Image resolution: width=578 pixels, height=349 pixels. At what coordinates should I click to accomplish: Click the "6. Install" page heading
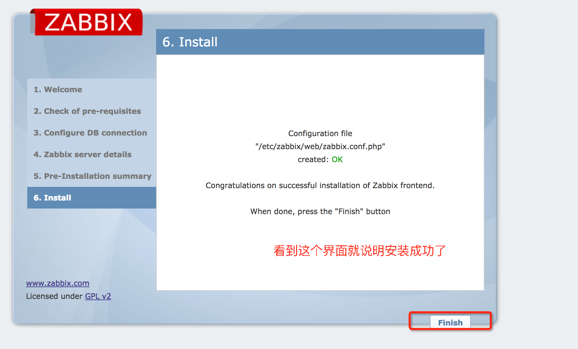[190, 42]
